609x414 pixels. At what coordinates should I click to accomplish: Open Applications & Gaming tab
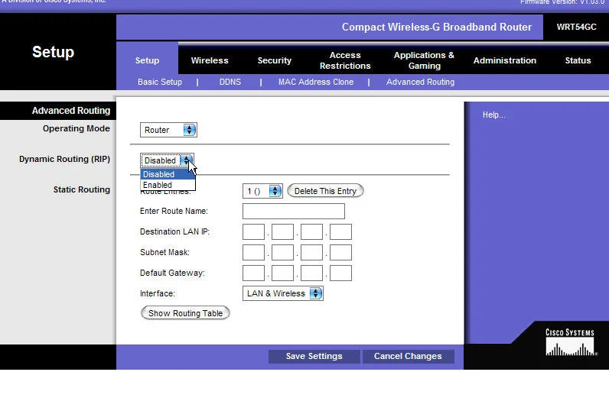(424, 60)
